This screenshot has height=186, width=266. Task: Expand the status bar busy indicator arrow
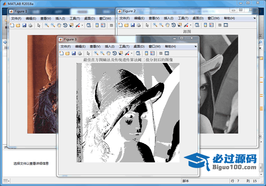(9, 181)
